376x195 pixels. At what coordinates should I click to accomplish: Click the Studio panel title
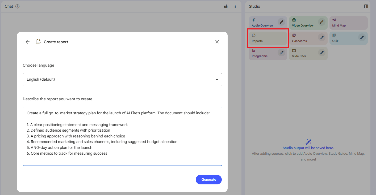(254, 6)
